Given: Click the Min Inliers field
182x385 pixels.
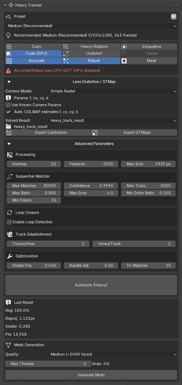Looking at the screenshot, I should click(x=34, y=200).
